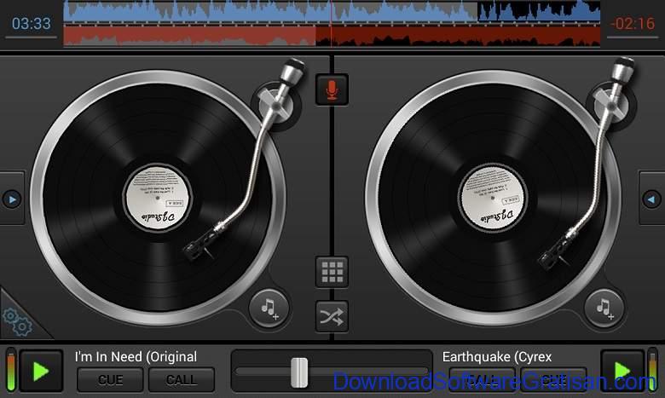This screenshot has width=665, height=398.
Task: Click the right deck volume level meter
Action: point(653,370)
